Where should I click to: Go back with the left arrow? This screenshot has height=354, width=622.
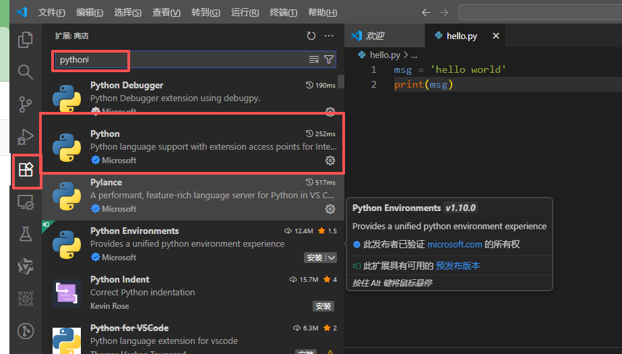(x=426, y=12)
